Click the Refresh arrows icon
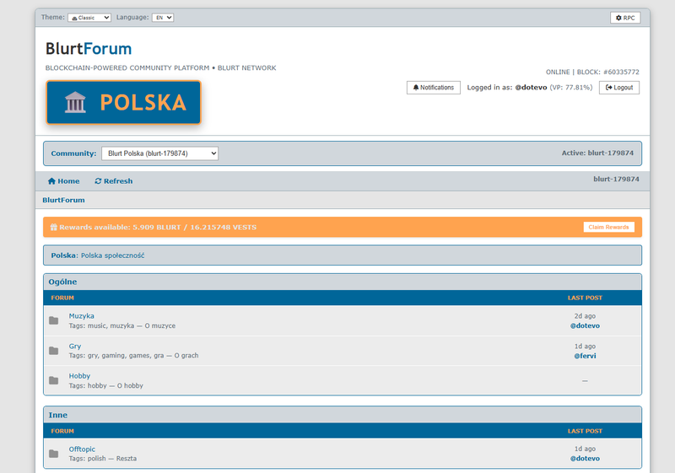Viewport: 675px width, 473px height. [98, 181]
